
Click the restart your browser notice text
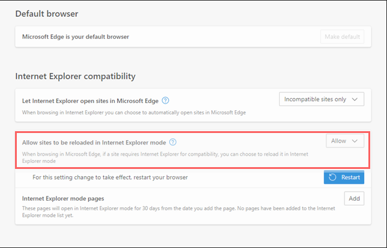[x=110, y=177]
